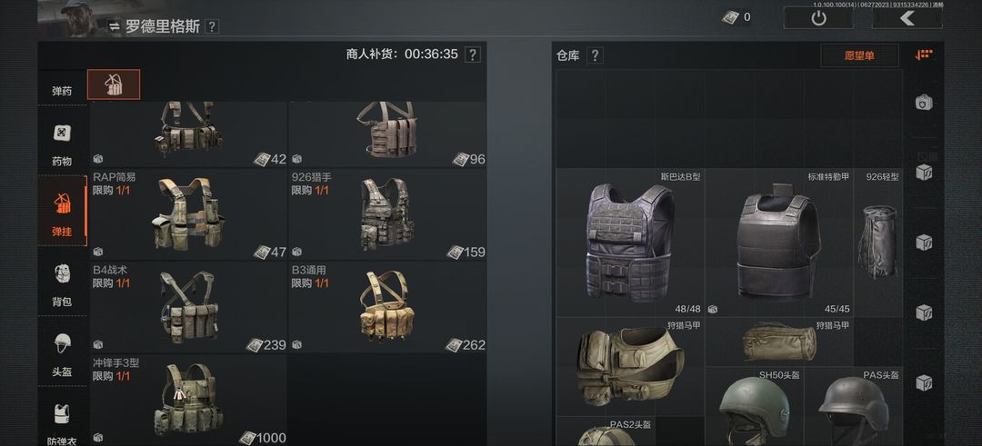Screen dimensions: 982x446
Task: Select the medical kit filter in warehouse sidebar
Action: [924, 102]
